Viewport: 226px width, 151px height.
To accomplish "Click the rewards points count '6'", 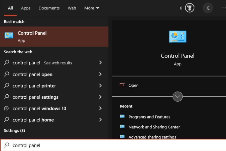I will click(x=181, y=8).
